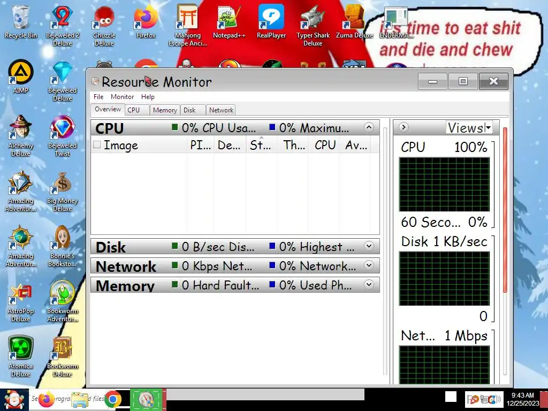548x411 pixels.
Task: Sort by Status column header
Action: 261,144
